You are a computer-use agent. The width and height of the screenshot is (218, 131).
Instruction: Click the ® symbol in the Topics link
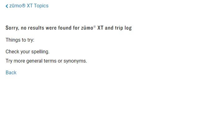pyautogui.click(x=24, y=6)
